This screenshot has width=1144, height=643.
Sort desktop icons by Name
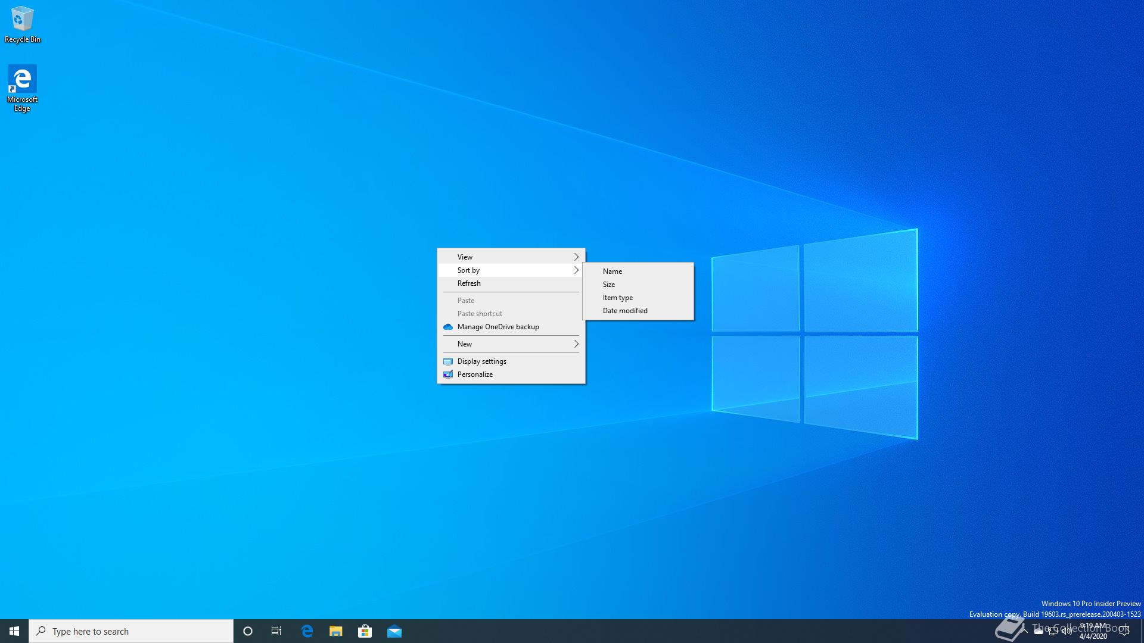(613, 271)
